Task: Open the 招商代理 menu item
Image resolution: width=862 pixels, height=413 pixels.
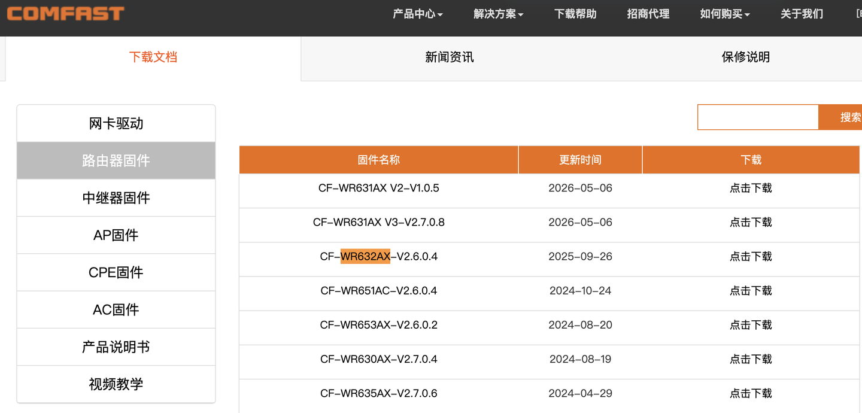Action: [x=648, y=14]
